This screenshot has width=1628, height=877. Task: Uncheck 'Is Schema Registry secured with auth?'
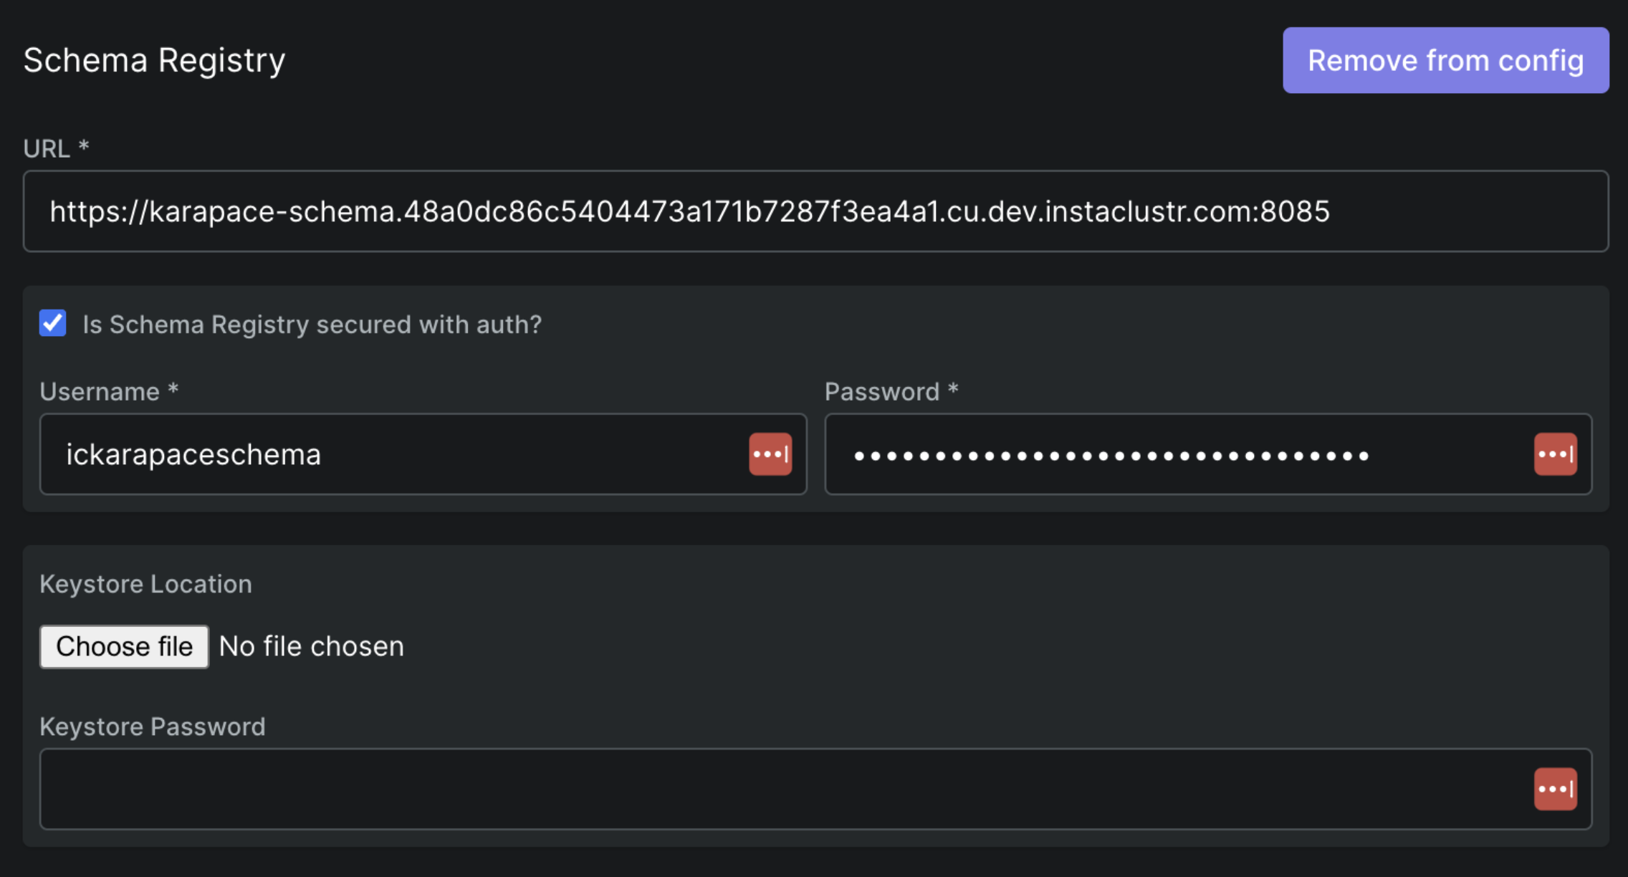tap(52, 325)
